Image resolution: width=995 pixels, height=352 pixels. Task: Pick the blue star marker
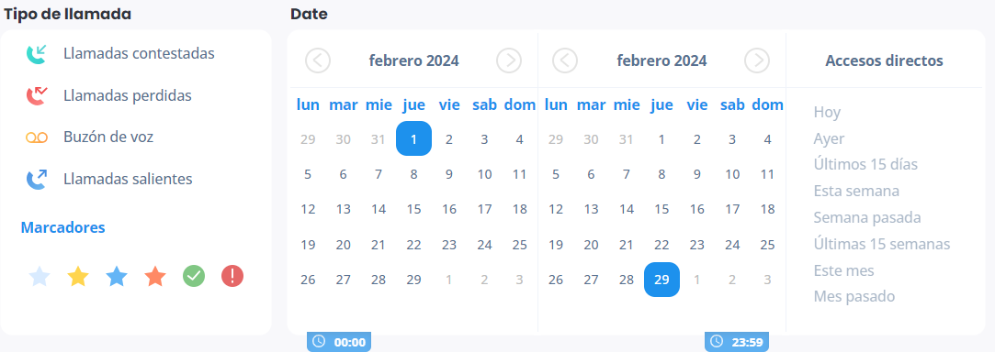(117, 276)
